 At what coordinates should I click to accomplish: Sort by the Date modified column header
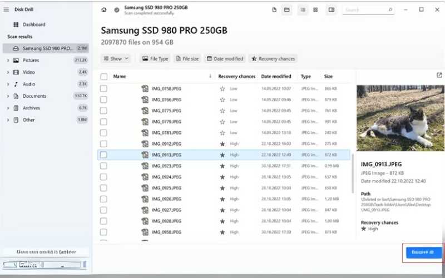276,76
